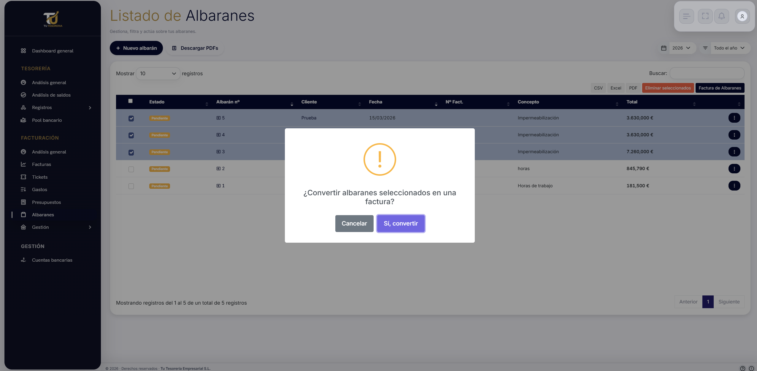The image size is (757, 371).
Task: Go to Dashboard general
Action: [53, 51]
